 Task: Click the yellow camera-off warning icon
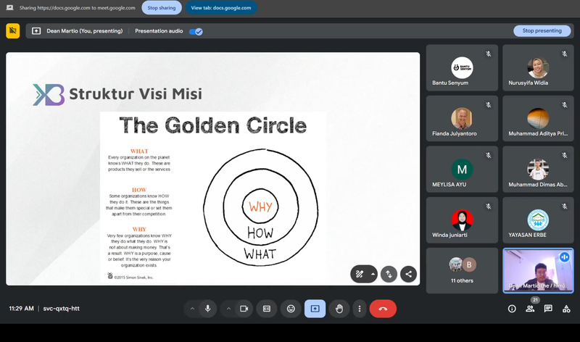coord(12,31)
